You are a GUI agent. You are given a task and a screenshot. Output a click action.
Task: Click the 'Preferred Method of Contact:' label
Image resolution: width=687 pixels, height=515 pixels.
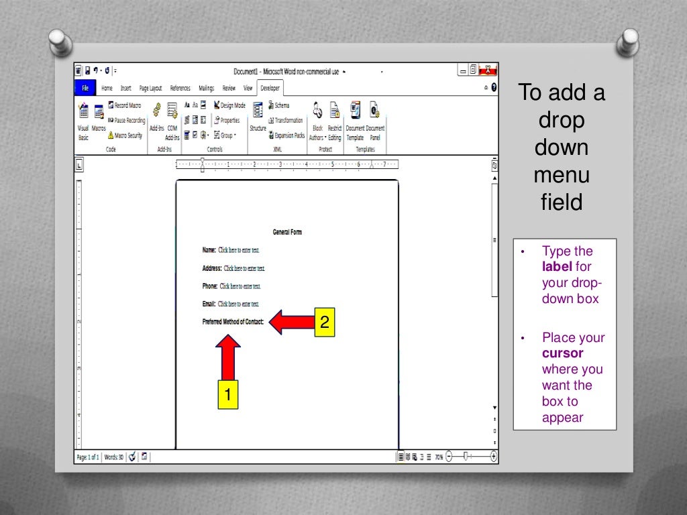click(233, 322)
